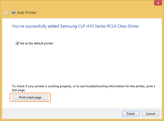Viewport: 164px width, 121px height.
Task: Click the white X glyph on red button
Action: pyautogui.click(x=158, y=3)
